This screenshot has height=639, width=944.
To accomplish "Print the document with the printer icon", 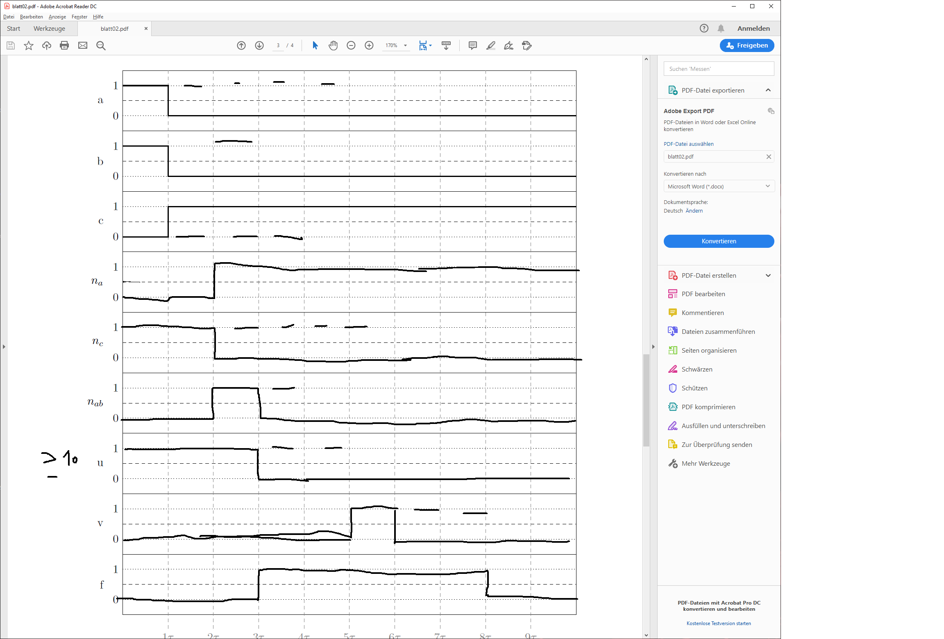I will (x=64, y=45).
